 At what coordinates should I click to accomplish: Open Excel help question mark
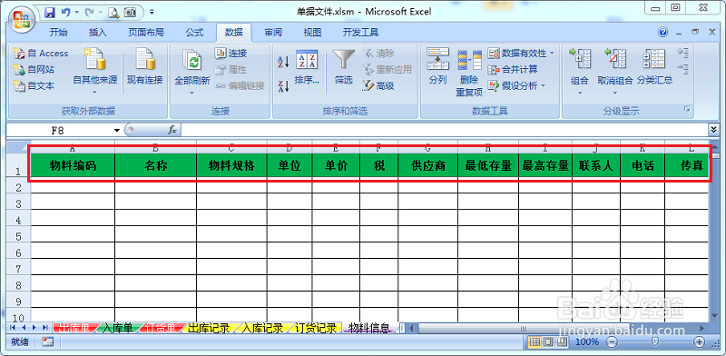click(663, 32)
